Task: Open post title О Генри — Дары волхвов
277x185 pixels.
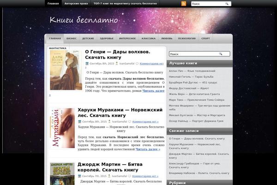Action: point(117,55)
